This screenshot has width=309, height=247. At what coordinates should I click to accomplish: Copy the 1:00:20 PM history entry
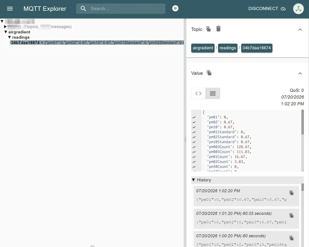(291, 238)
